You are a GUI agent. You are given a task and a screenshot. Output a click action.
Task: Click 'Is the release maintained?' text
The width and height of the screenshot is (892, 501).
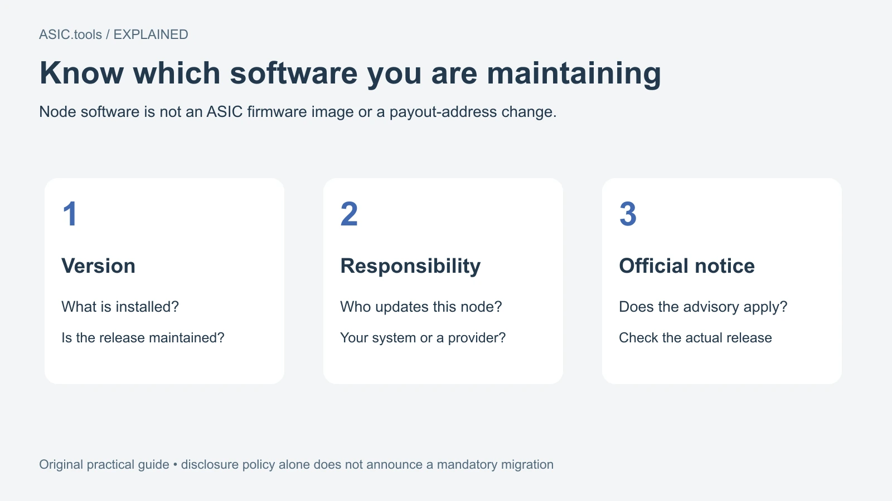click(143, 338)
